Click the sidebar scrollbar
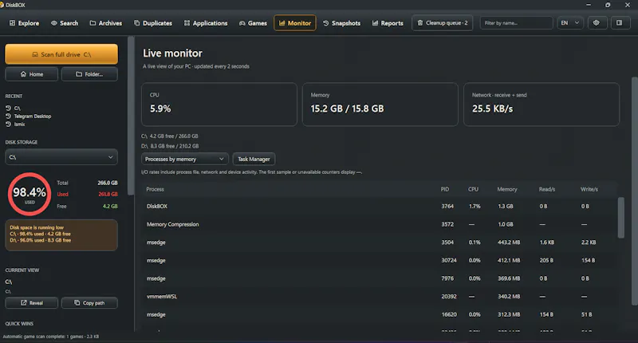 click(x=131, y=116)
